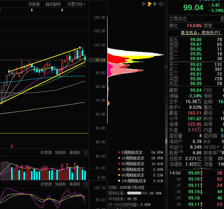Select the 14:56 tick row at 99.09
The image size is (224, 209).
pos(196,173)
